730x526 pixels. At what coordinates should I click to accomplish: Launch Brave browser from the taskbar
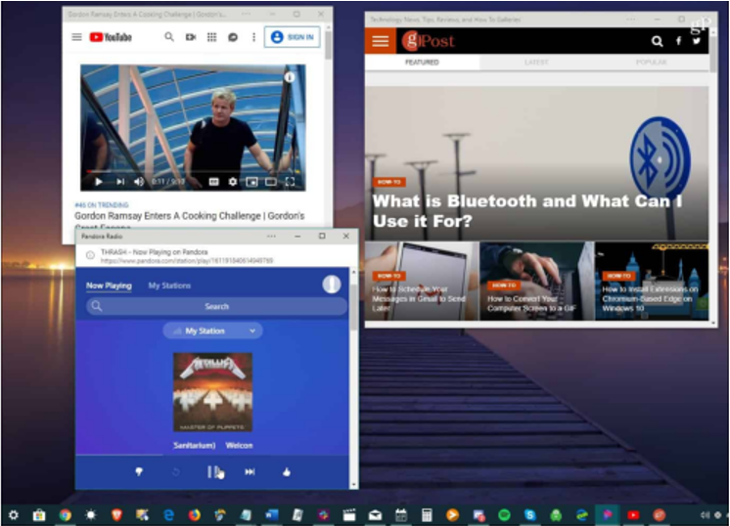116,515
